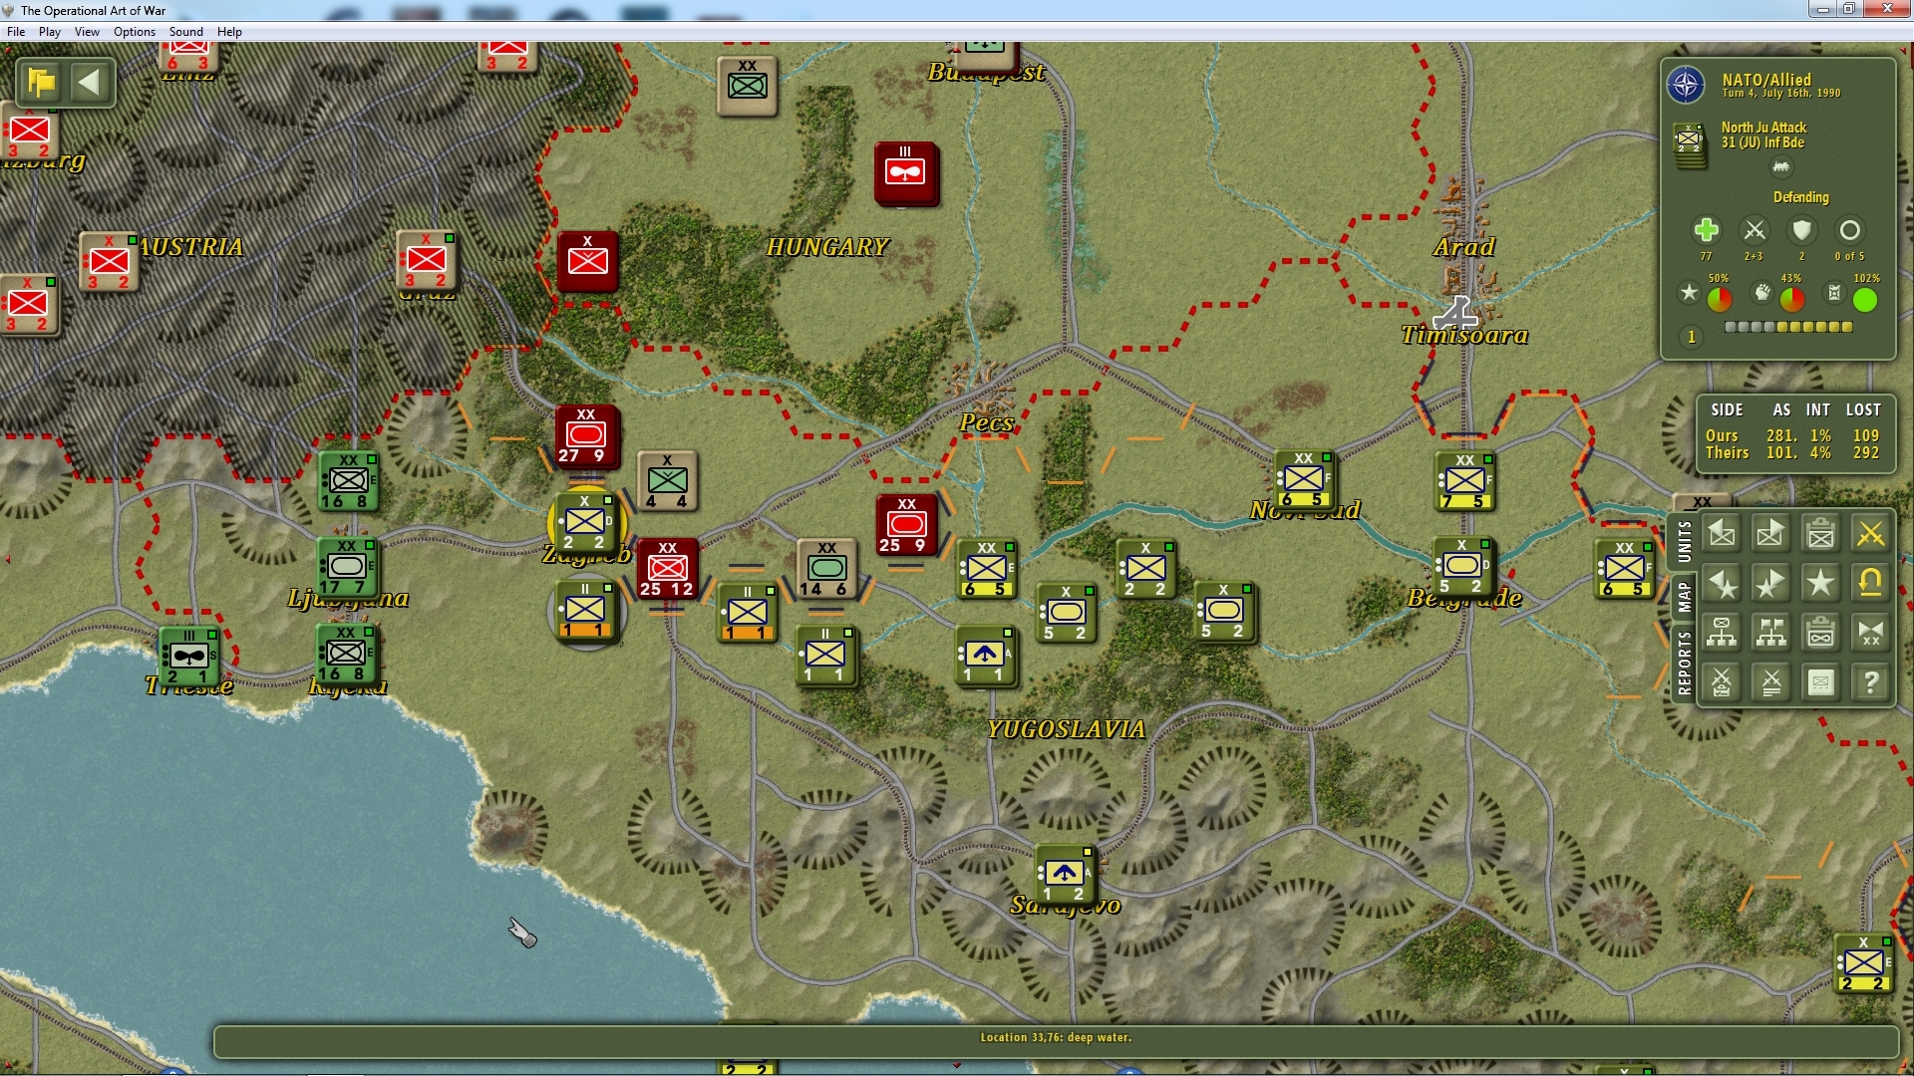This screenshot has width=1914, height=1076.
Task: Click the NATO compass emblem
Action: [1686, 85]
